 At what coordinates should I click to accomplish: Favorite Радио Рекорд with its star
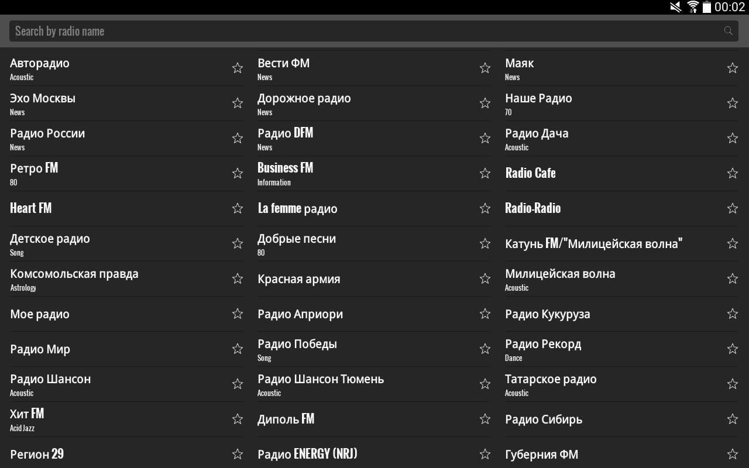point(733,349)
